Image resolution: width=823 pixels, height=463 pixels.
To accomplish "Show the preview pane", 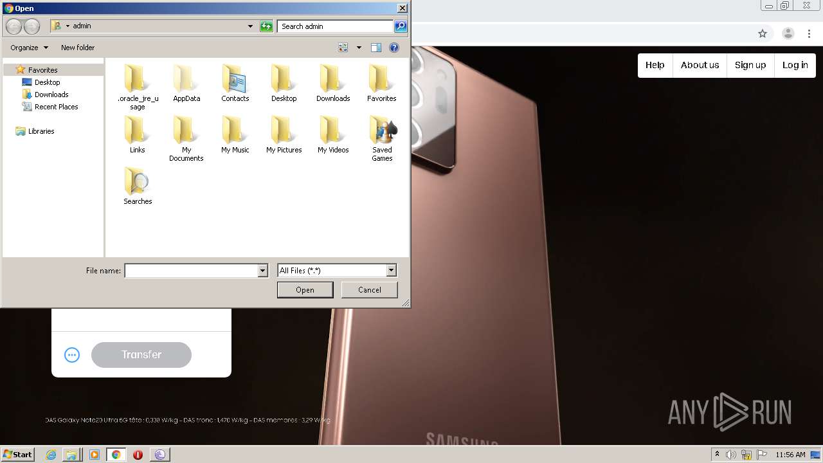I will tap(376, 48).
